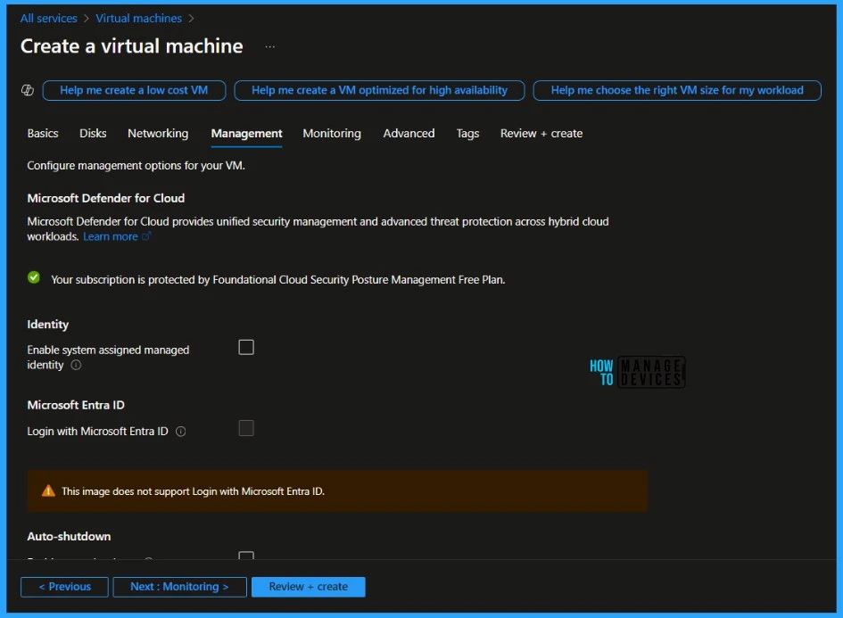Click the Auto-shutdown section heading

pos(69,536)
